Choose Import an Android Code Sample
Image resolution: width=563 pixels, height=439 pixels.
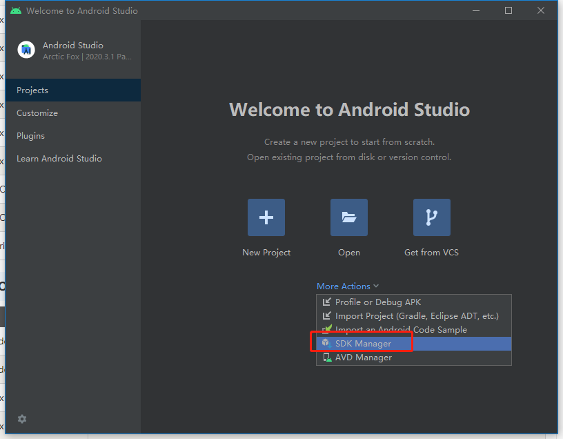pyautogui.click(x=414, y=329)
